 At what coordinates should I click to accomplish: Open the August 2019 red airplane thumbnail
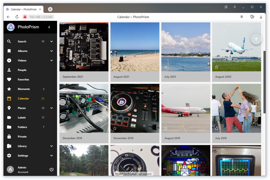point(186,108)
